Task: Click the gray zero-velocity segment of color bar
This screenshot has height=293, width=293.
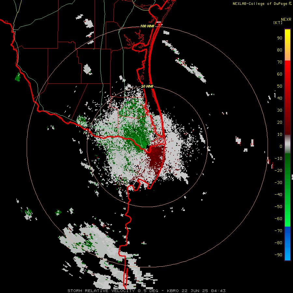Action: [x=287, y=144]
